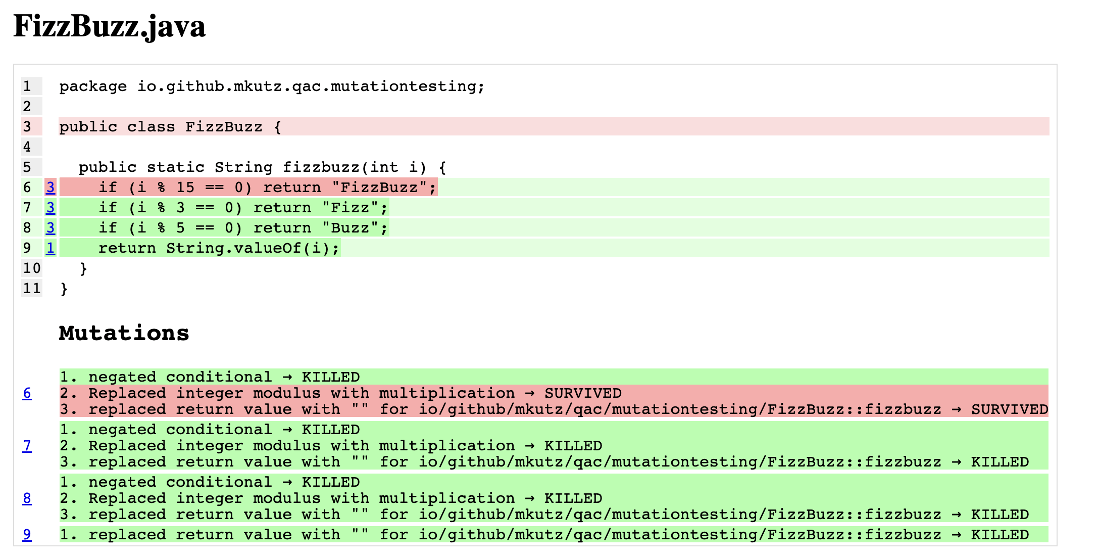
Task: Click line number 1 in gutter
Action: pyautogui.click(x=27, y=86)
